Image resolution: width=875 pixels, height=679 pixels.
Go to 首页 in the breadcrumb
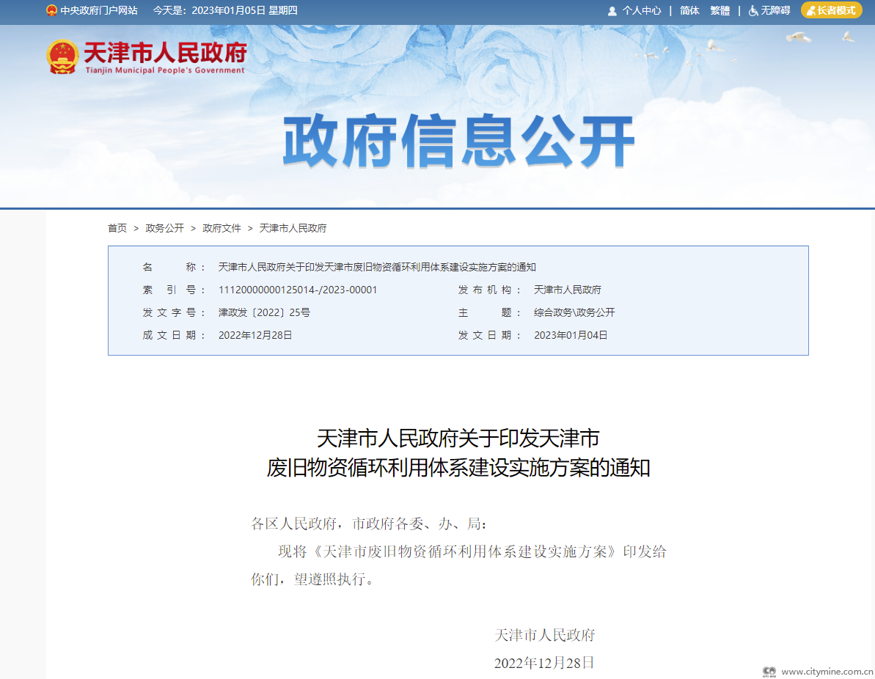coord(117,228)
